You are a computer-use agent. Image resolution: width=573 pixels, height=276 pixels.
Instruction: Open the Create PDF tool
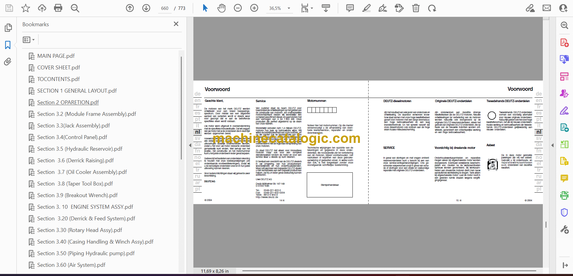564,43
